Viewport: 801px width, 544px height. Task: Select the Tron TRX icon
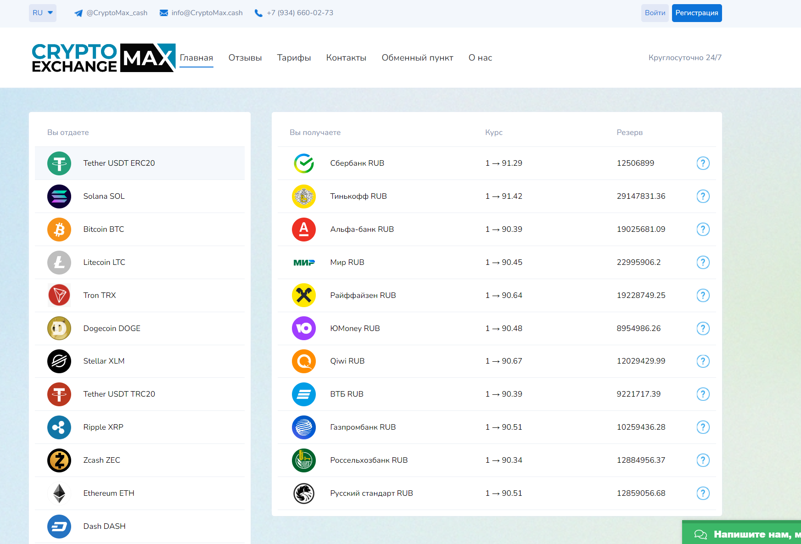(x=59, y=295)
